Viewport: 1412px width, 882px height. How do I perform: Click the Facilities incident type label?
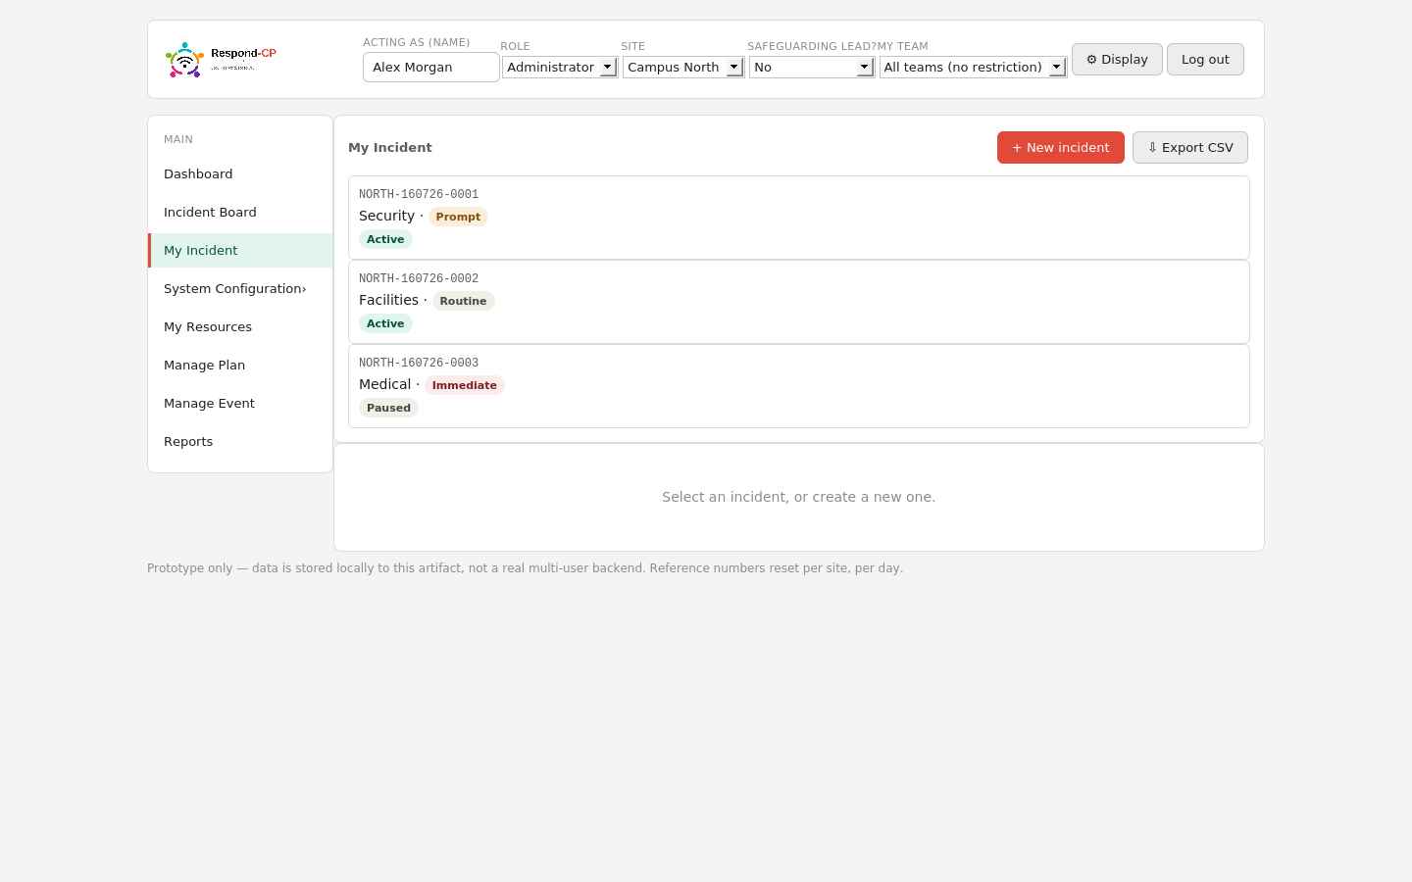tap(388, 300)
